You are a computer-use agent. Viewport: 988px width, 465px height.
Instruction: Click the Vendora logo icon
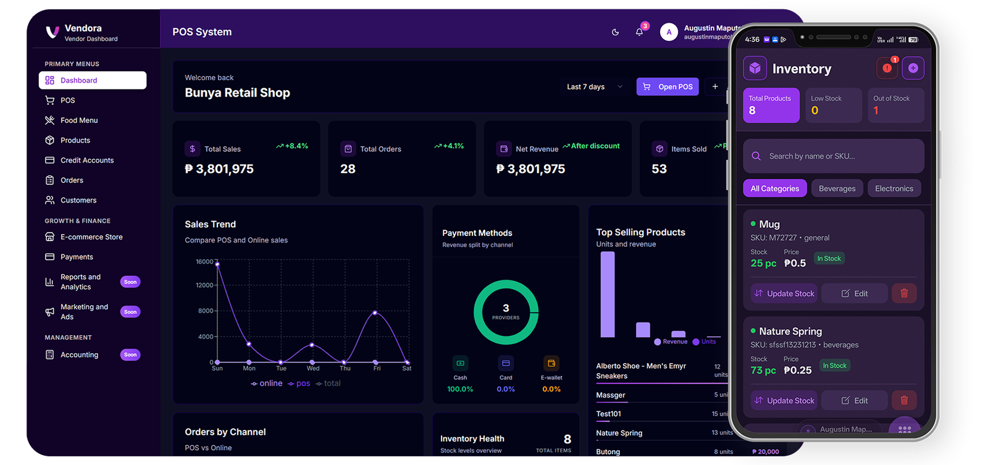pyautogui.click(x=52, y=32)
